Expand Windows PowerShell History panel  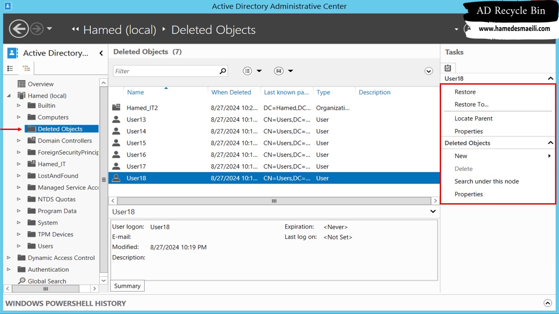tap(548, 303)
